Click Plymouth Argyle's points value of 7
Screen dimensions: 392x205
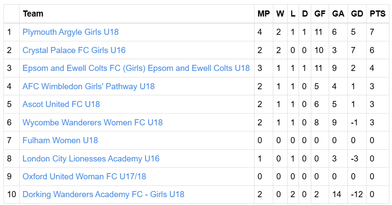[372, 32]
